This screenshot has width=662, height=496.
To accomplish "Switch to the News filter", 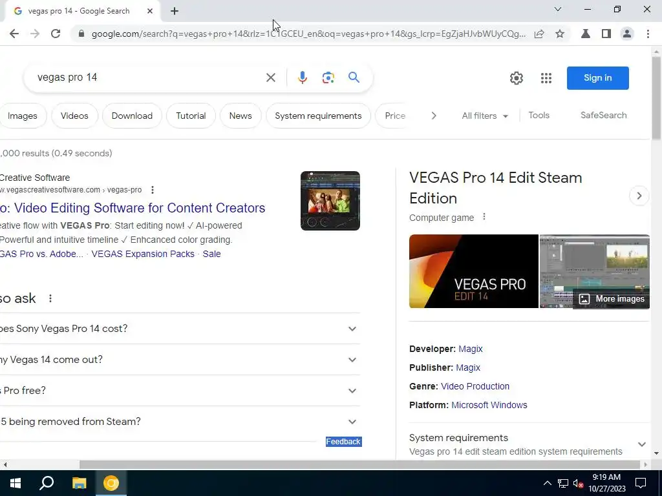I will 240,116.
